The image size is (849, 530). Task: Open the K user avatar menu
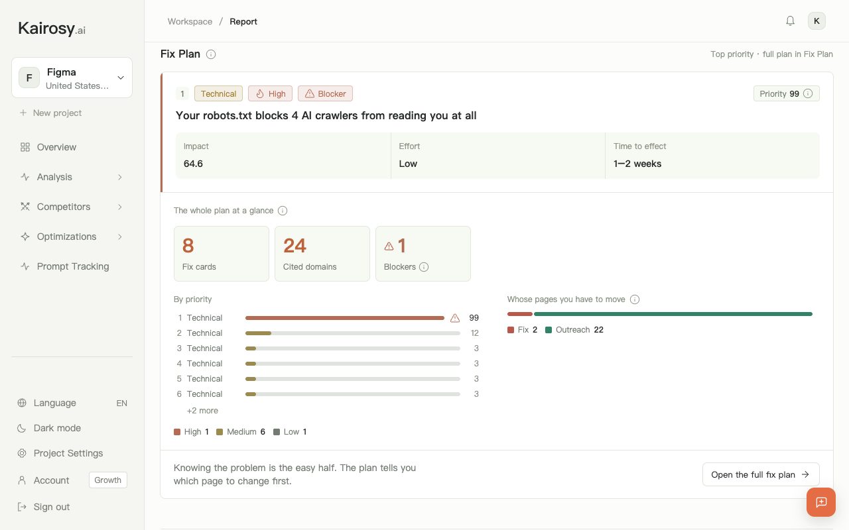tap(816, 21)
